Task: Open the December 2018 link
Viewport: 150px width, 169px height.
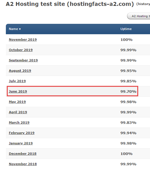Action: (x=23, y=154)
